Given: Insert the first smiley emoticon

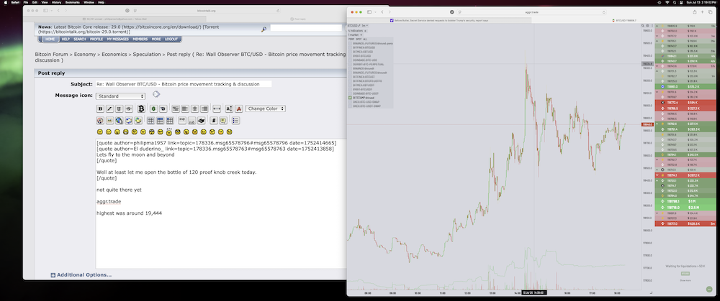Looking at the screenshot, I should click(99, 132).
